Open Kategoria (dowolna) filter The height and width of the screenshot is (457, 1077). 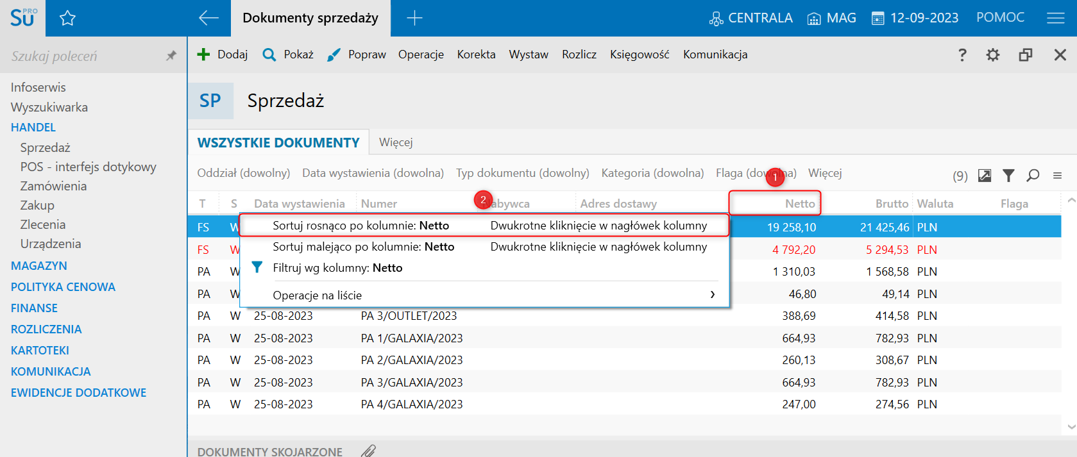652,173
